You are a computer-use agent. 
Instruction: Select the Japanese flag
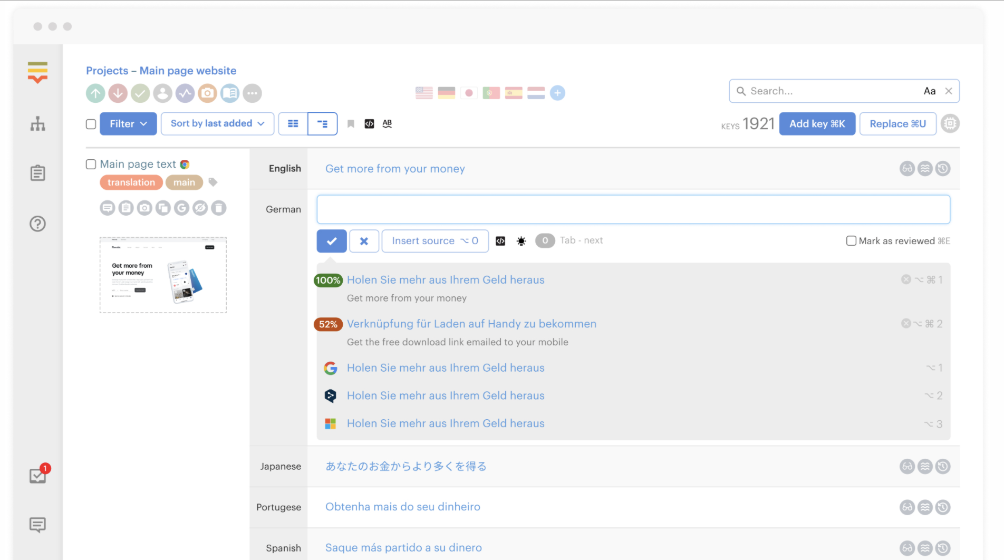pyautogui.click(x=469, y=93)
